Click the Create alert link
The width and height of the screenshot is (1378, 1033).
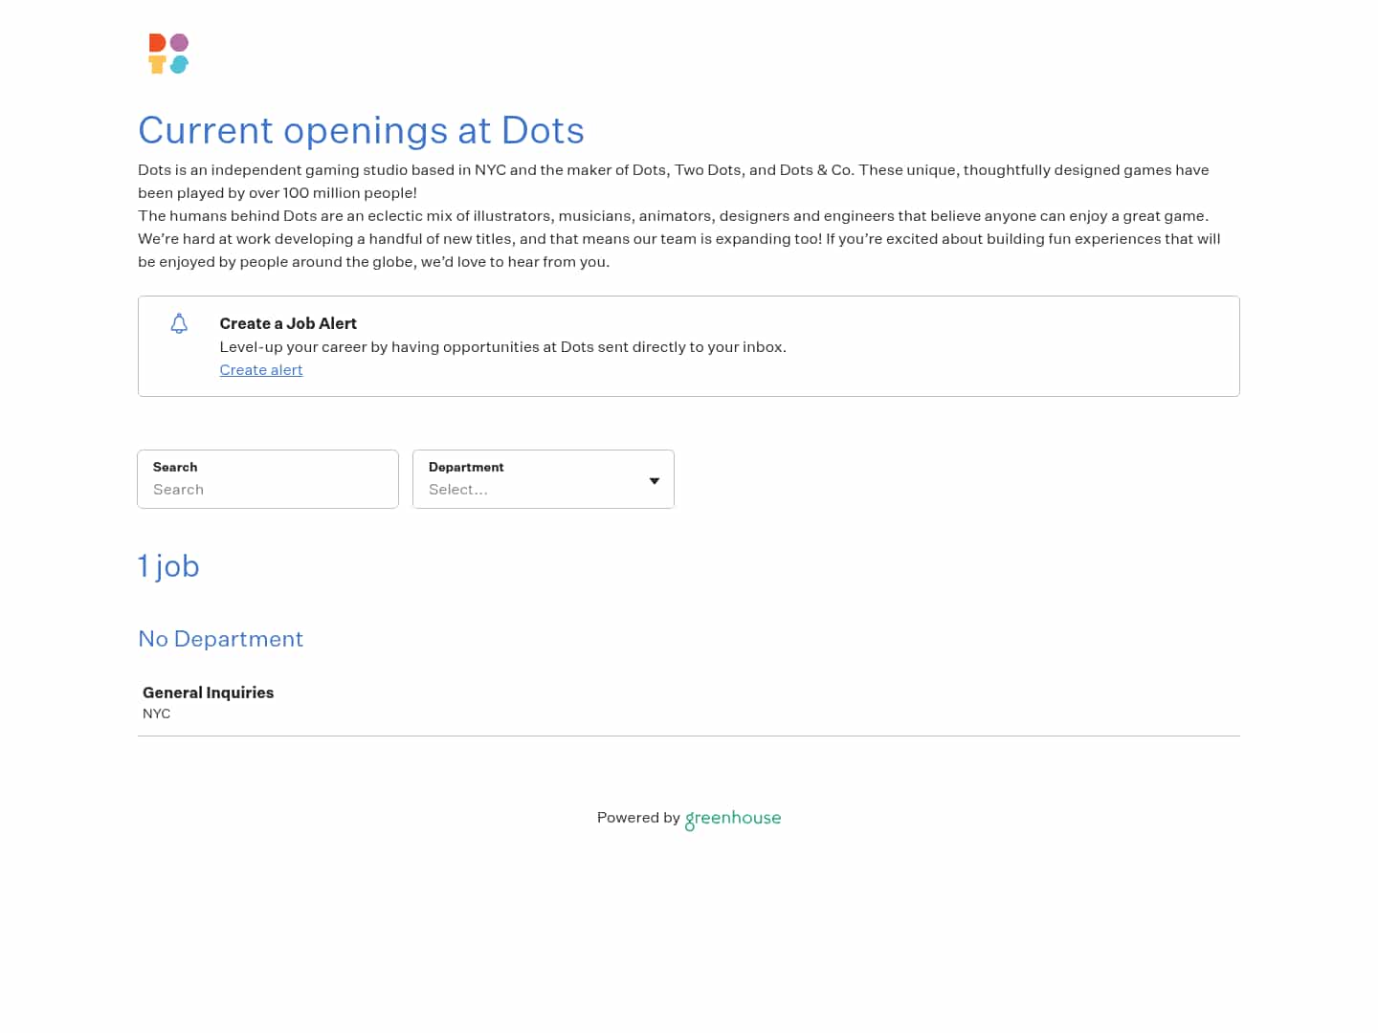point(260,370)
